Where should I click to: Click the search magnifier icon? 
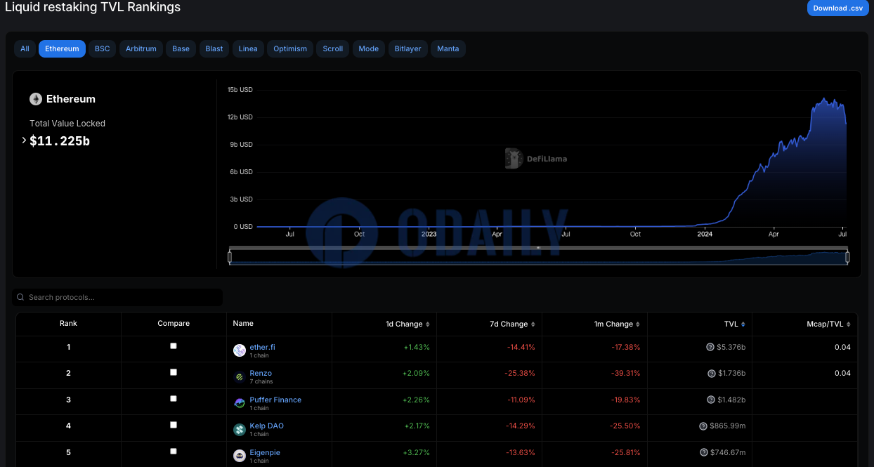(x=20, y=298)
